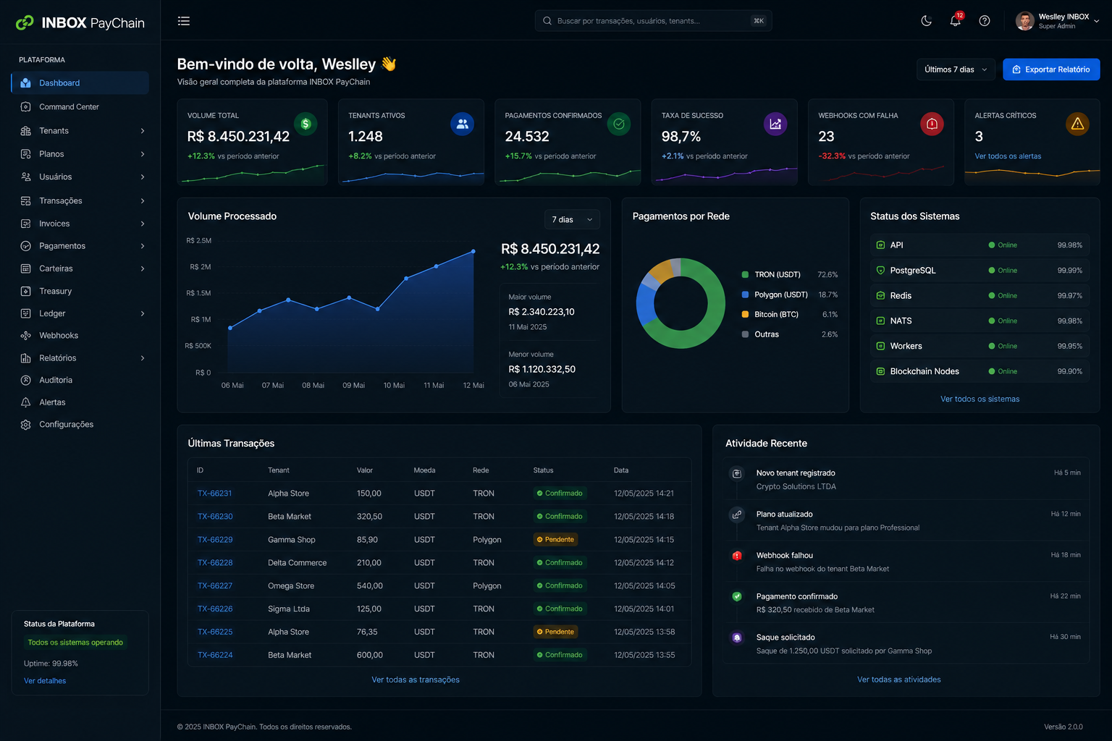Collapse the sidebar with the hamburger icon
Viewport: 1112px width, 741px height.
click(x=184, y=21)
